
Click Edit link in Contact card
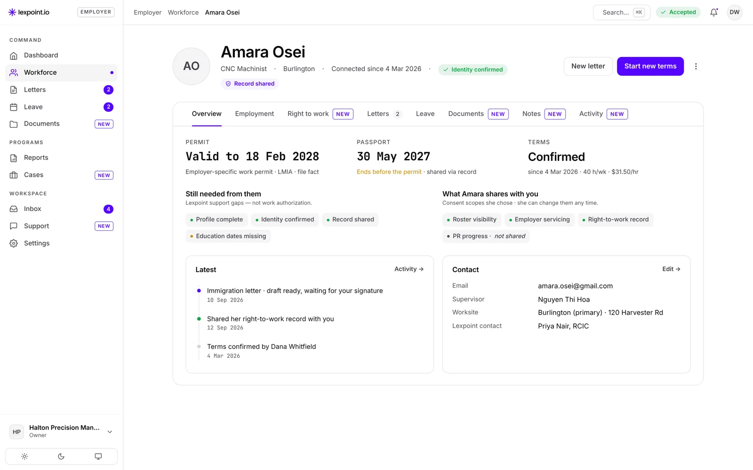pyautogui.click(x=671, y=269)
